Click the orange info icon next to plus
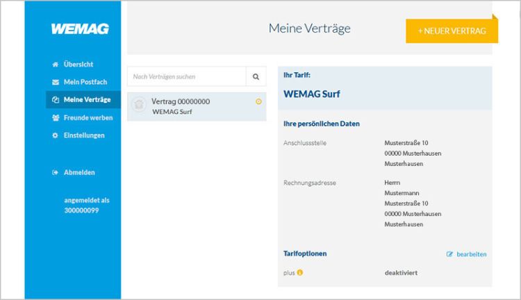Screen dimensions: 521x300 (300, 272)
